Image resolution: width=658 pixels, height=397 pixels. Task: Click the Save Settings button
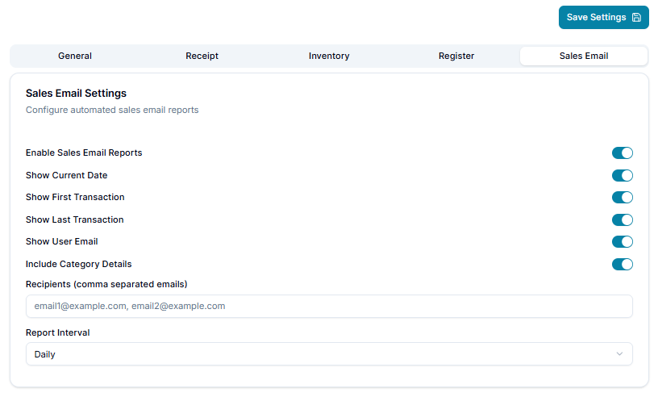point(603,17)
